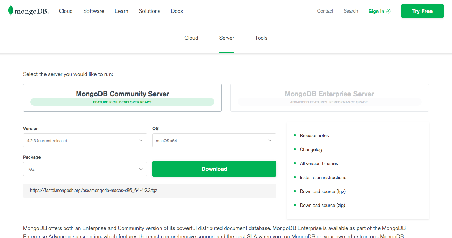
Task: Click the green Download button
Action: coord(214,169)
